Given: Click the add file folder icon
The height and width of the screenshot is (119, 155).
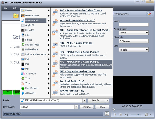Looking at the screenshot, I should point(16,15).
